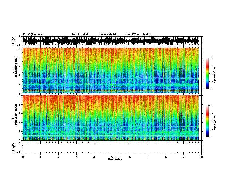Click the "start UT = 21:30:1" label
This screenshot has height=176, width=227.
[138, 35]
